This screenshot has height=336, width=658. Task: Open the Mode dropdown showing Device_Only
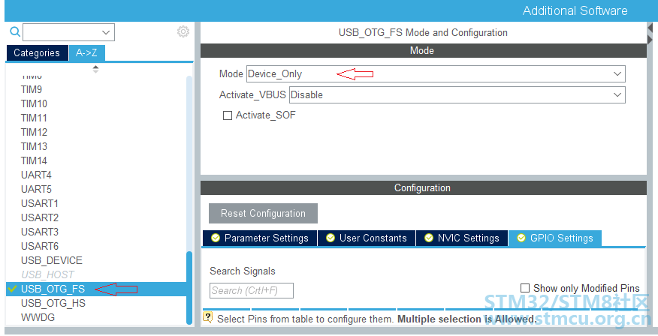coord(436,73)
